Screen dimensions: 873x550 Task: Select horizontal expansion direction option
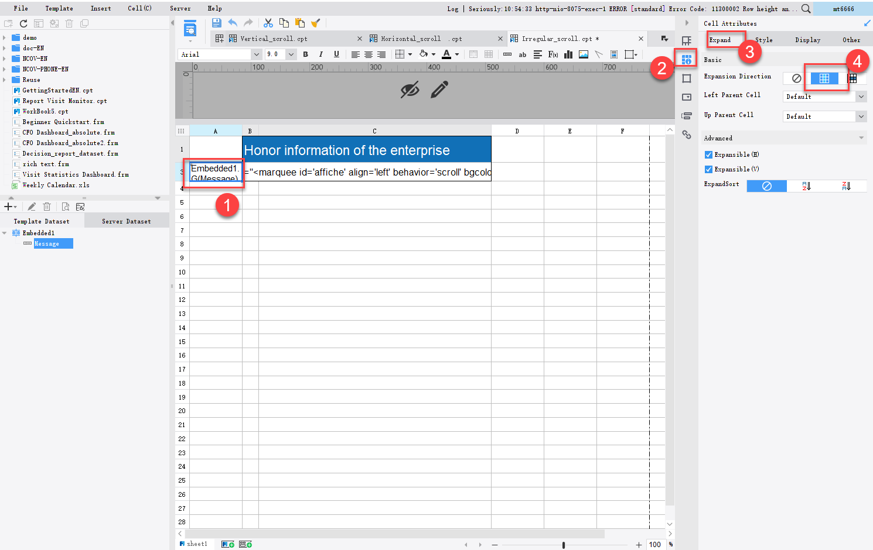click(x=852, y=78)
